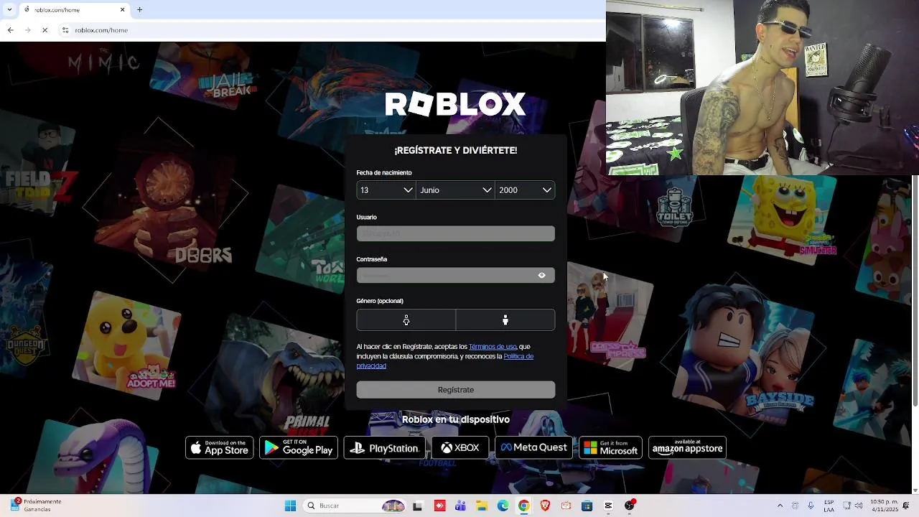Open the month dropdown showing Junio

455,190
